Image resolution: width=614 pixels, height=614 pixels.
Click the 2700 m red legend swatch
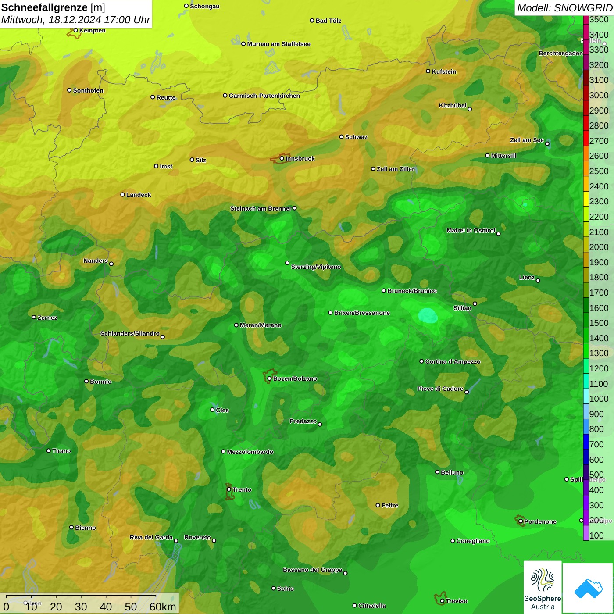[586, 138]
